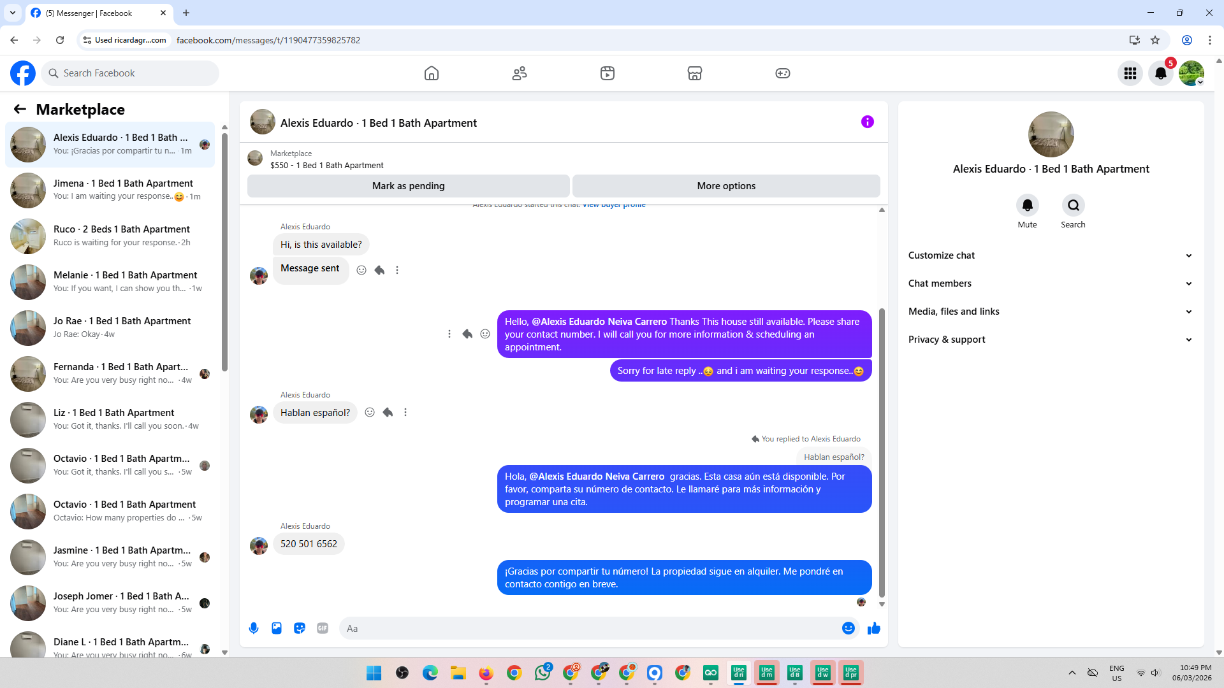Send a thumbs-up like
Screen dimensions: 1224x688
click(873, 628)
